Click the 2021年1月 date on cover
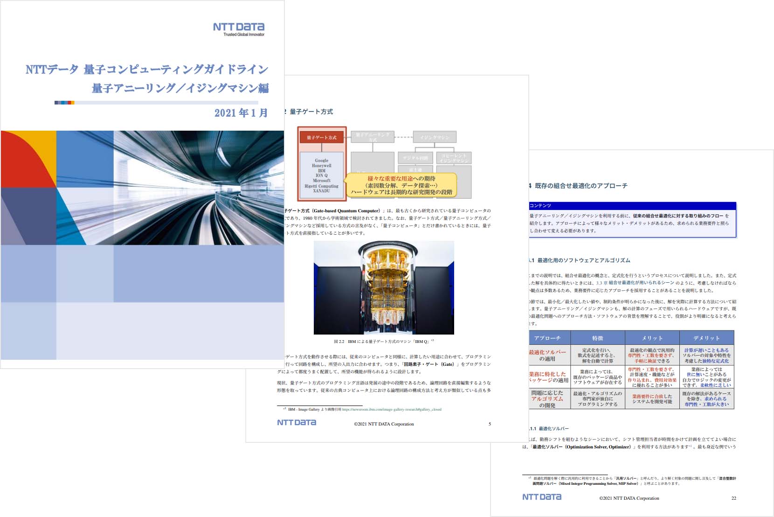774x517 pixels. point(241,113)
